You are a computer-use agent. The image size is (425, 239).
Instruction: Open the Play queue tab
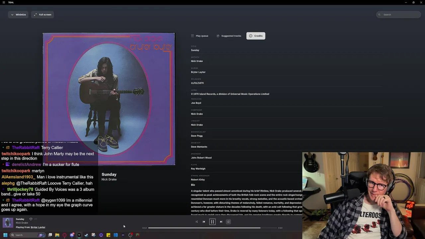tap(200, 36)
